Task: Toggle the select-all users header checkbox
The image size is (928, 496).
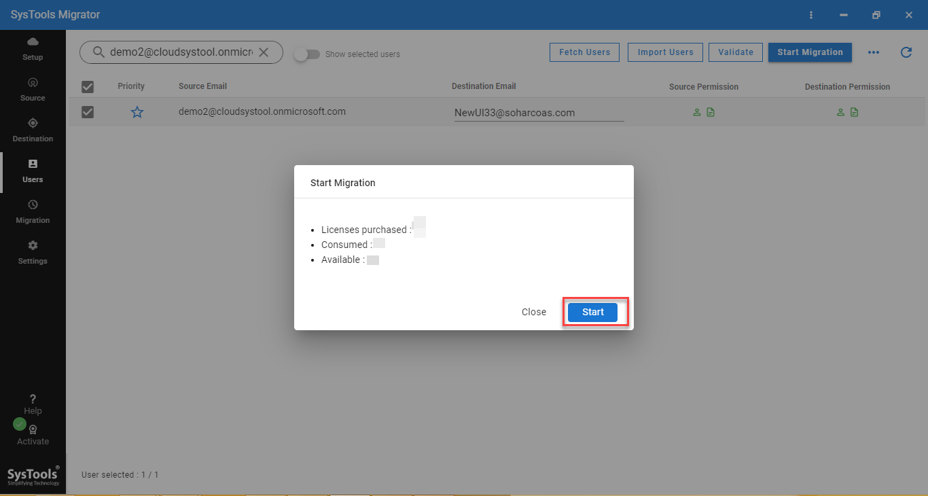Action: pyautogui.click(x=88, y=86)
